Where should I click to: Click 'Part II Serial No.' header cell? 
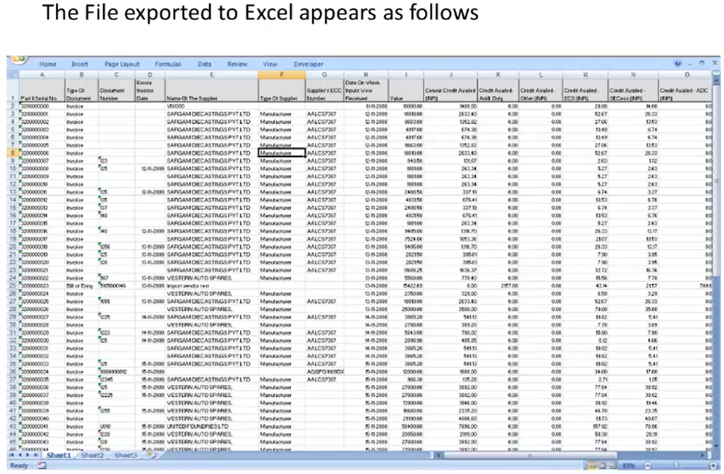42,90
